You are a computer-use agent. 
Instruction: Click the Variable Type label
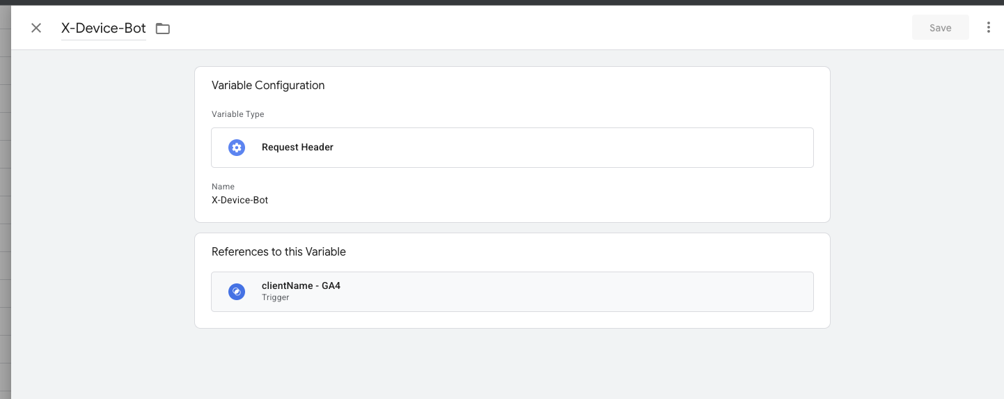(x=238, y=114)
